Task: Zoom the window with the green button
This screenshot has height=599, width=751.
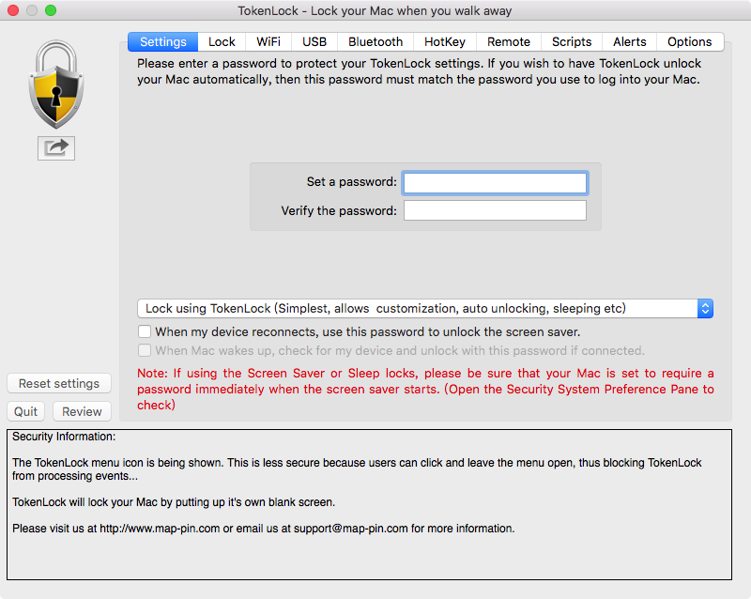Action: [51, 10]
